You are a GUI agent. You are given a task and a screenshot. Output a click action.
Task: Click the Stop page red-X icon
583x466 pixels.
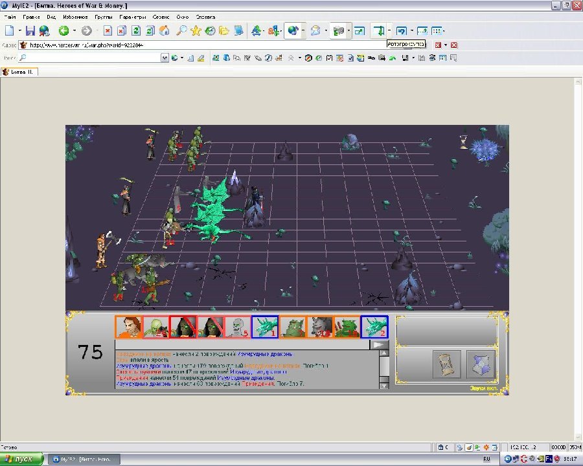point(108,31)
